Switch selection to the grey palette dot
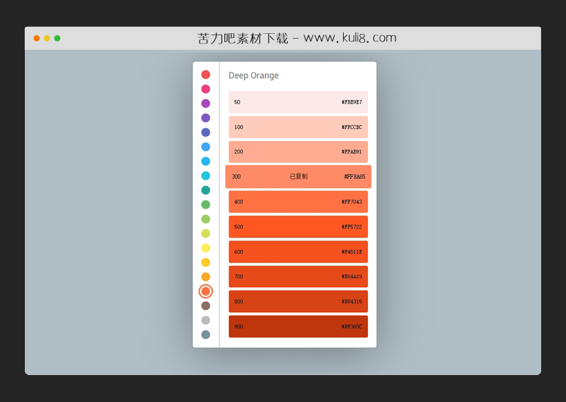Viewport: 566px width, 402px height. [x=206, y=320]
